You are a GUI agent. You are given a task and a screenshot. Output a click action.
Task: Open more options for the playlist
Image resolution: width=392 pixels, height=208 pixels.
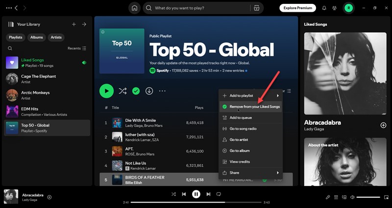pyautogui.click(x=162, y=91)
